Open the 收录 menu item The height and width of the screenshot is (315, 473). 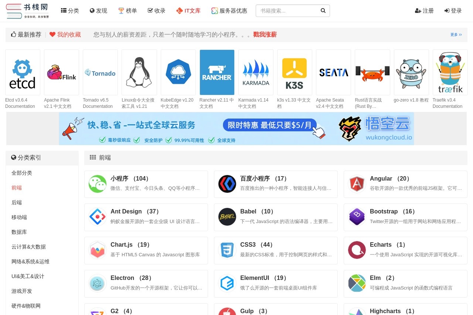coord(156,11)
